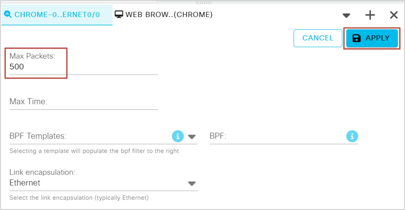Click the info icon beside BPF field
The image size is (405, 210).
(x=352, y=136)
